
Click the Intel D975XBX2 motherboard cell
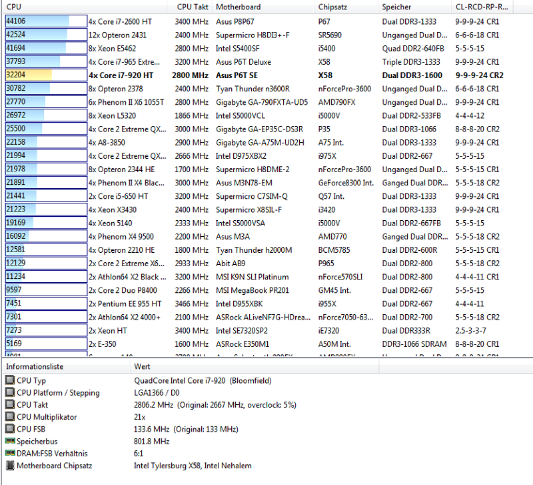pos(241,156)
